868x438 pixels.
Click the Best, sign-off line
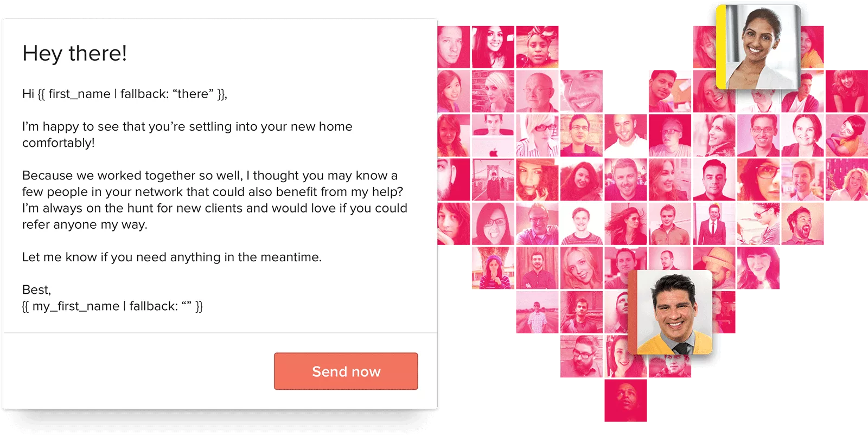coord(36,290)
